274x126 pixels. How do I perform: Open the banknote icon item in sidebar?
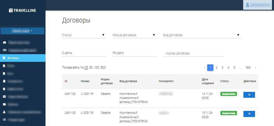coord(4,50)
